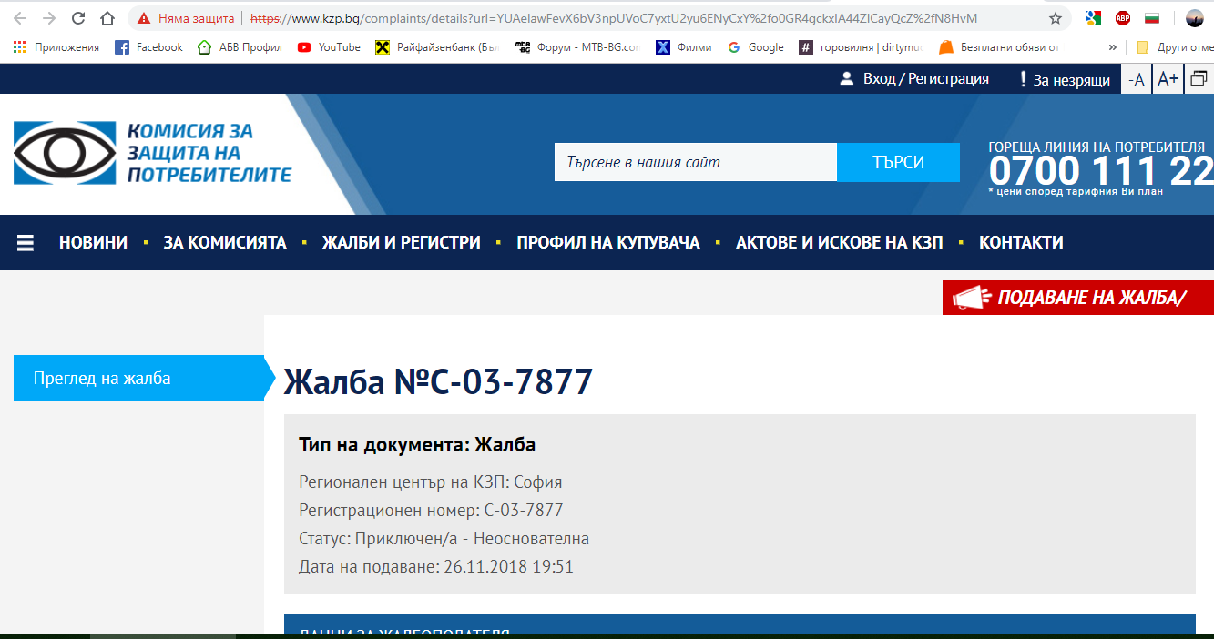
Task: Click the browser home icon
Action: [x=107, y=18]
